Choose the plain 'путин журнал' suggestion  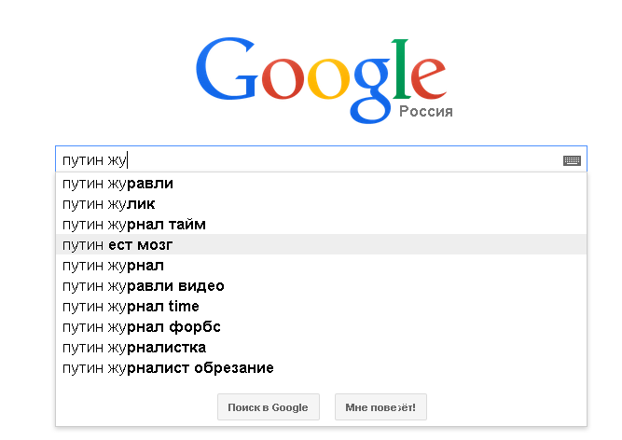pos(113,266)
